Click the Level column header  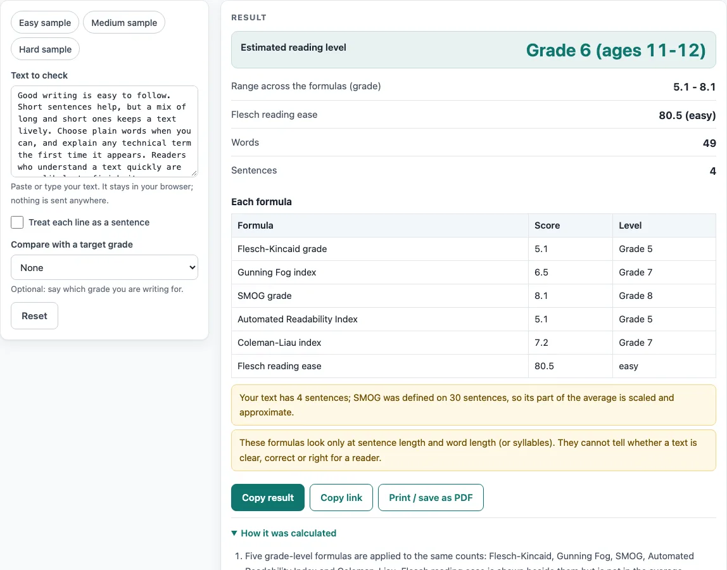click(664, 225)
